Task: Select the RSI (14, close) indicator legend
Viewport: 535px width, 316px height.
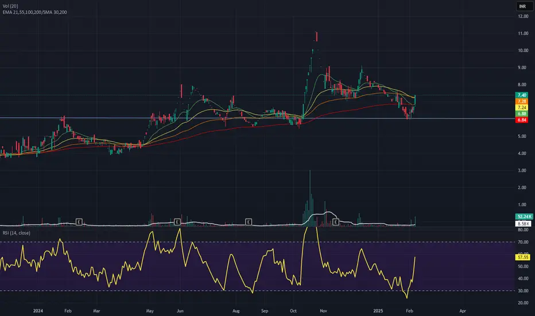Action: coord(17,233)
